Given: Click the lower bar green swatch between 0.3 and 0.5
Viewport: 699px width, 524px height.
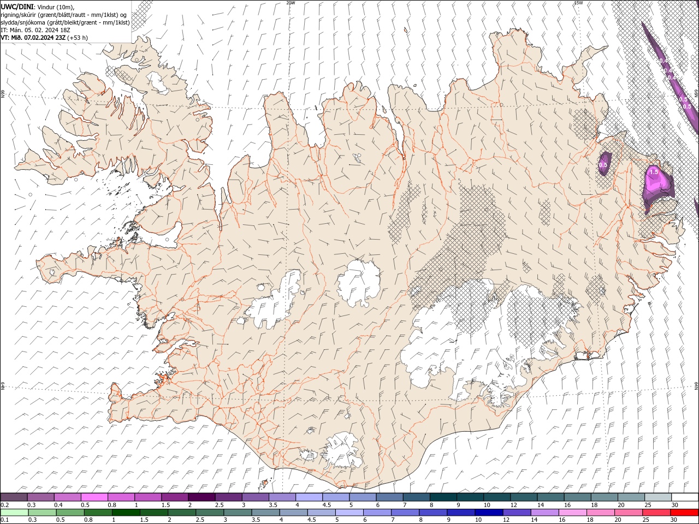Looking at the screenshot, I should [42, 513].
